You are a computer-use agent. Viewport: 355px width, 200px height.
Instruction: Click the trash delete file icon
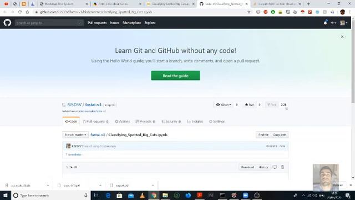point(282,167)
